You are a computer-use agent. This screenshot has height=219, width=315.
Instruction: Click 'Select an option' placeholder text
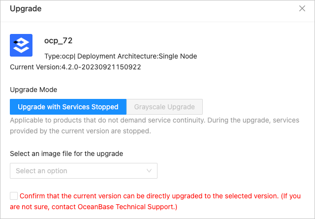tap(41, 171)
